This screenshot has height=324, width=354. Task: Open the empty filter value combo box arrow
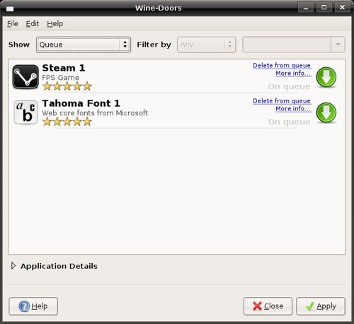(x=338, y=45)
